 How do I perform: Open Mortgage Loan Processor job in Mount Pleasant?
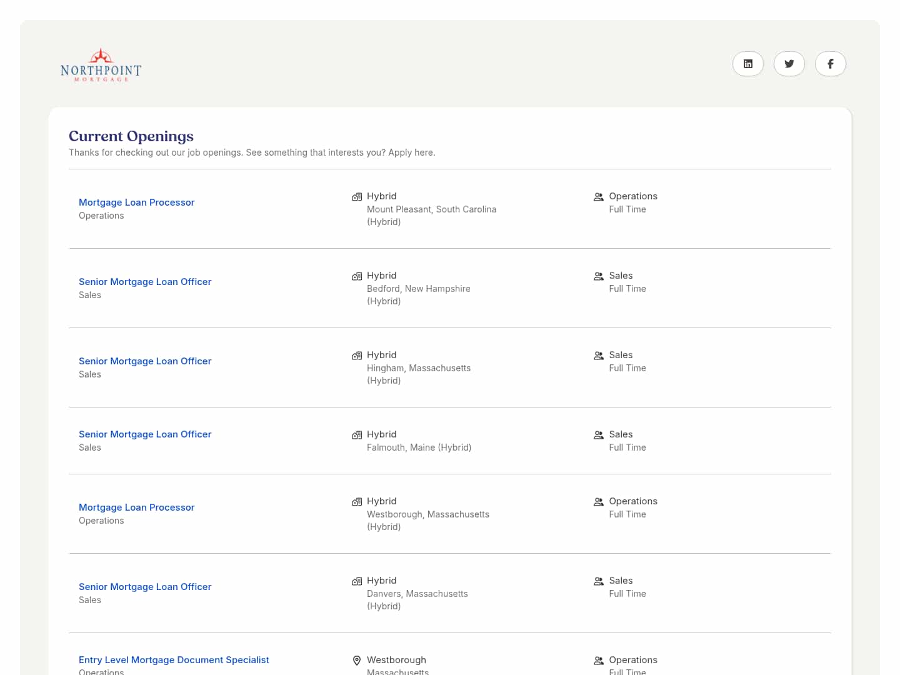tap(136, 202)
